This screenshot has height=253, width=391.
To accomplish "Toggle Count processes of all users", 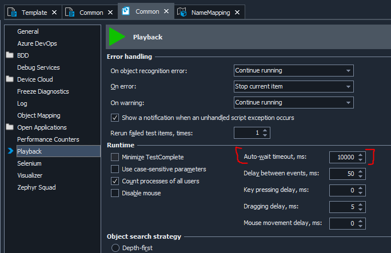I will pos(115,181).
